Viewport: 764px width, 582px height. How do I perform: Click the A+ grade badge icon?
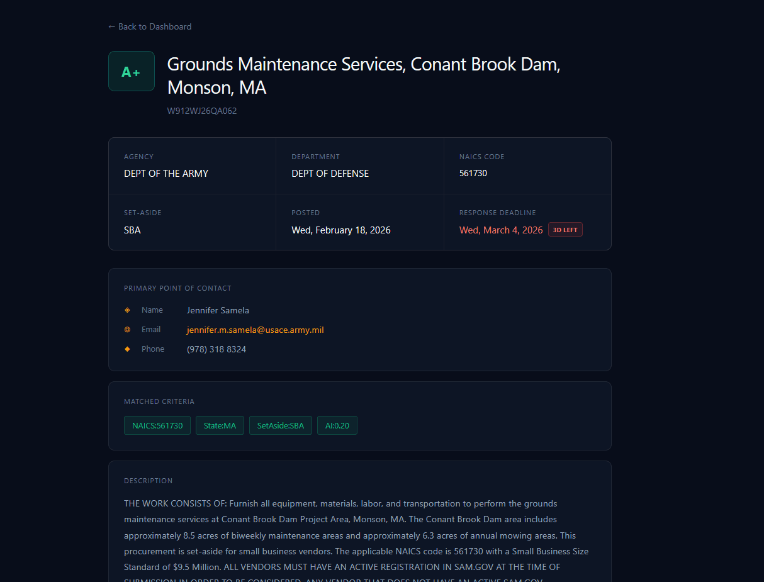tap(131, 71)
